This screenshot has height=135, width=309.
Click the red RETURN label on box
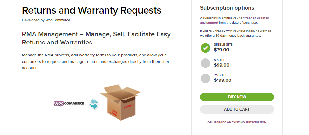129,106
